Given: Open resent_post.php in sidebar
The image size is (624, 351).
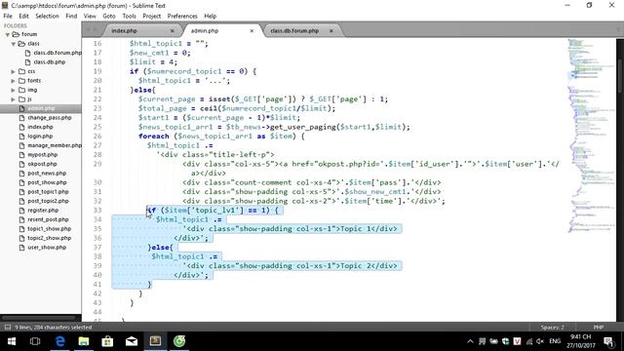Looking at the screenshot, I should tap(48, 219).
